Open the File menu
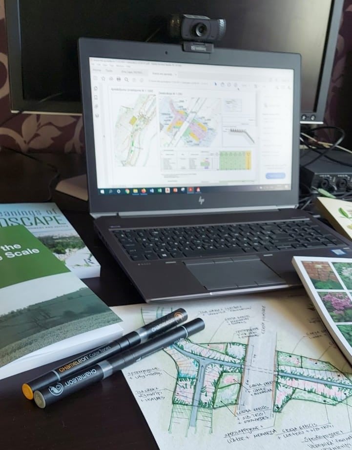 coord(94,65)
